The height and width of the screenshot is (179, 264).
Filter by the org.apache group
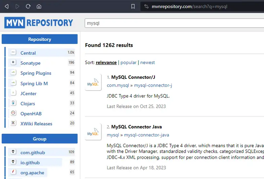pyautogui.click(x=32, y=172)
